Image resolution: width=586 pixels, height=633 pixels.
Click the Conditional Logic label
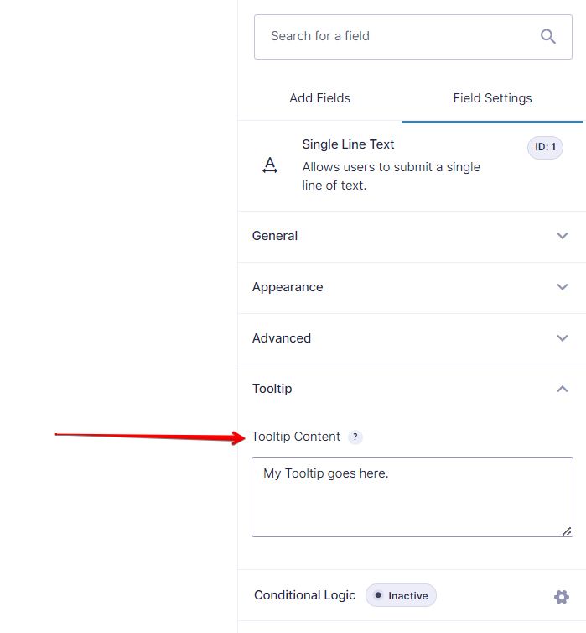tap(304, 595)
